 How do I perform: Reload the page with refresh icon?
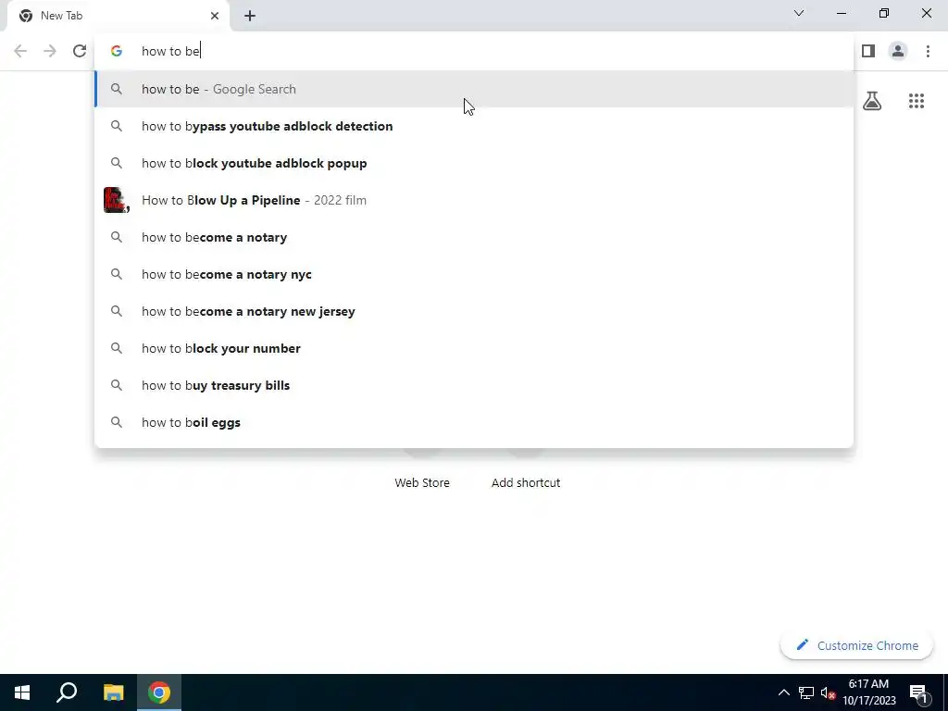coord(80,51)
